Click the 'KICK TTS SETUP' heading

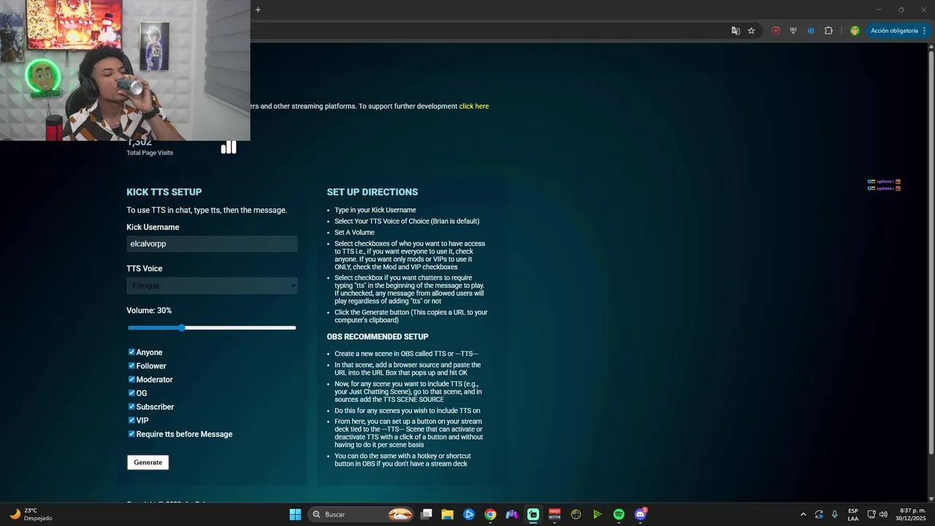tap(164, 192)
